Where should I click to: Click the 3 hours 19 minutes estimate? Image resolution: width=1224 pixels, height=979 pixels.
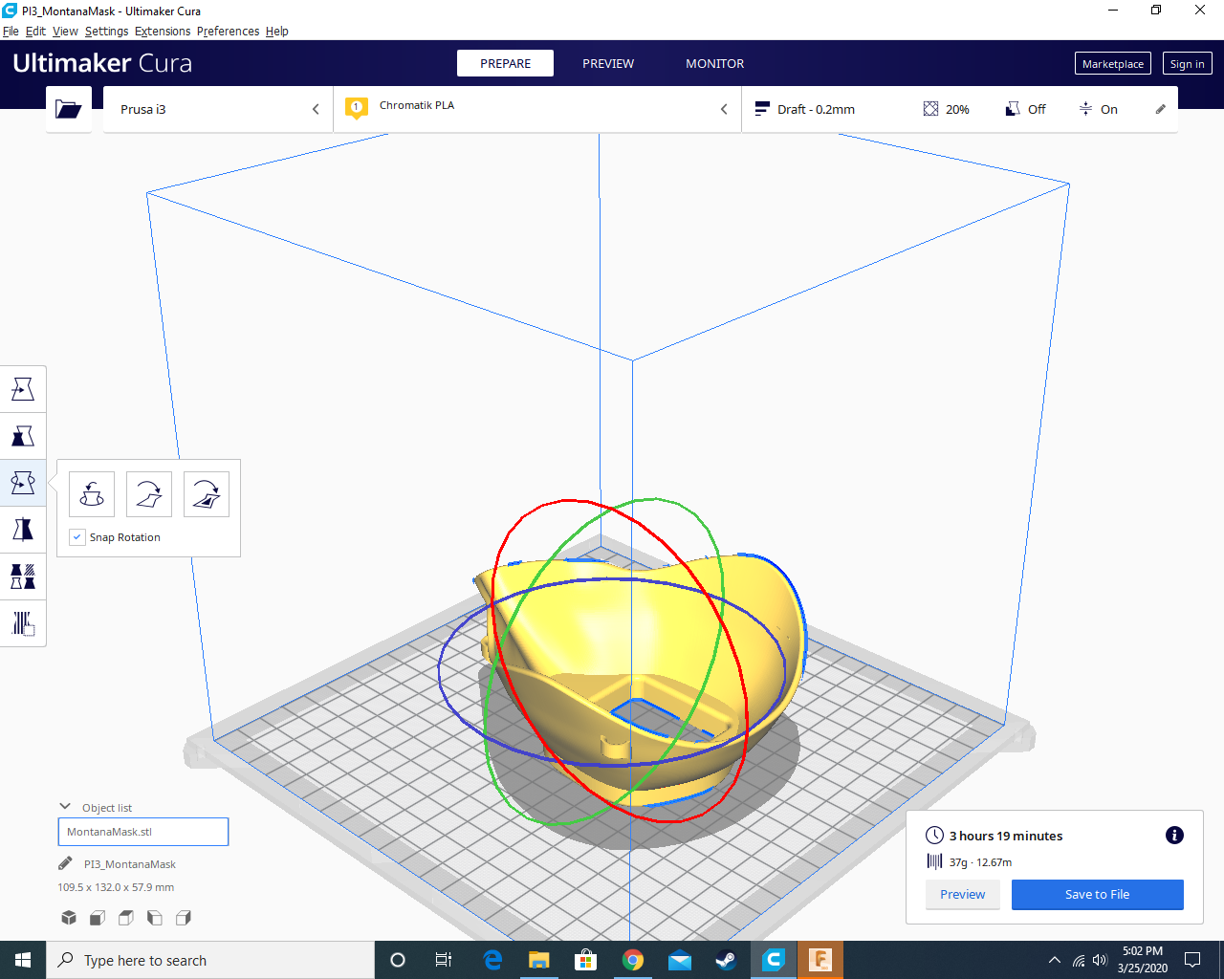click(x=1006, y=836)
